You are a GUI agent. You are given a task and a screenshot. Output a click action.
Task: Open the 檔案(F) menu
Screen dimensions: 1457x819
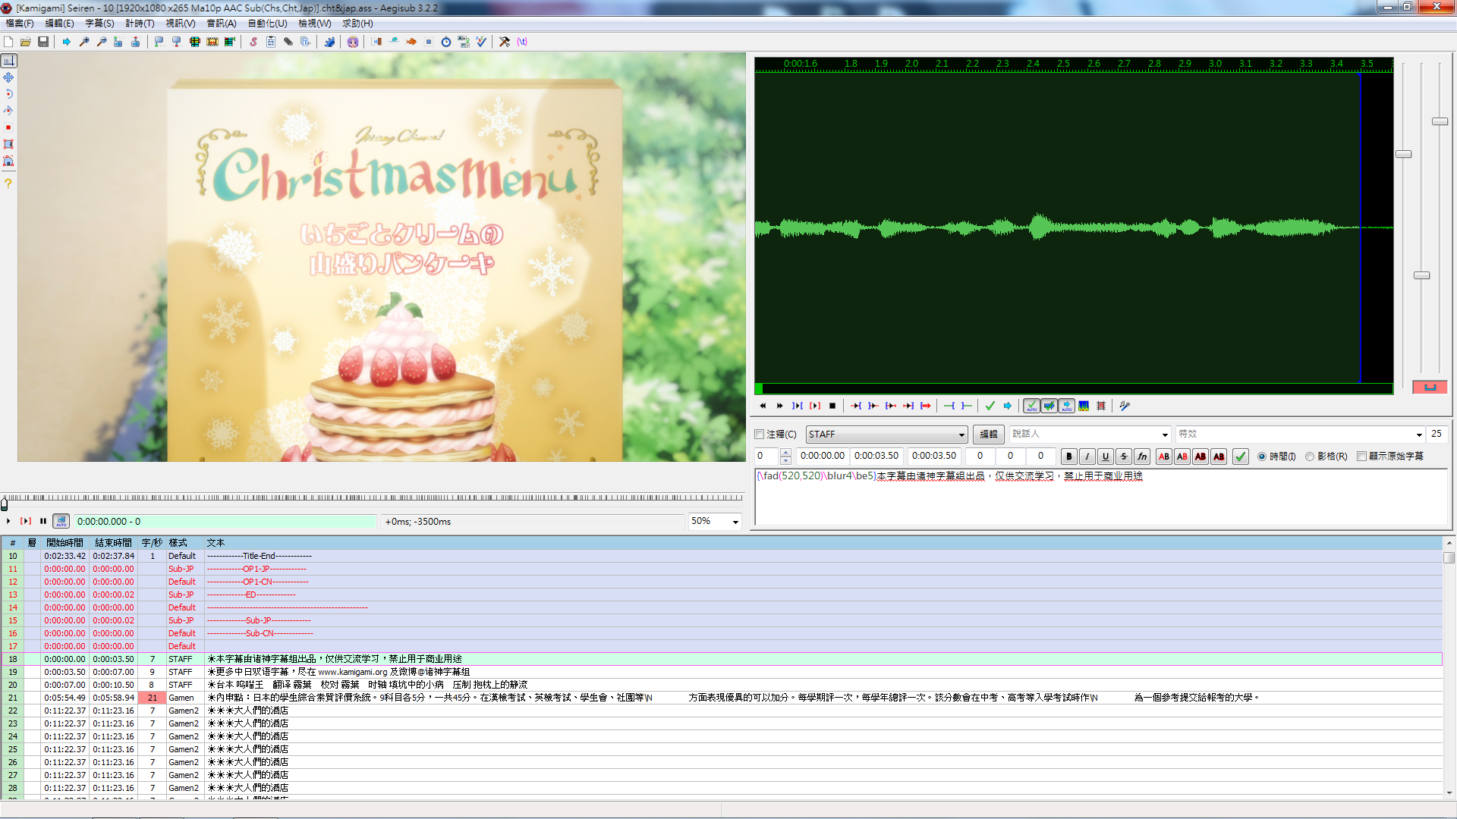click(x=20, y=24)
